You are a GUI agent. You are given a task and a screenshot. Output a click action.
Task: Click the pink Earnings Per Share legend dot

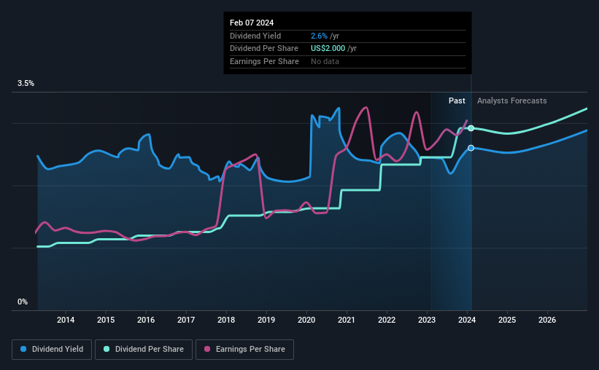point(207,349)
